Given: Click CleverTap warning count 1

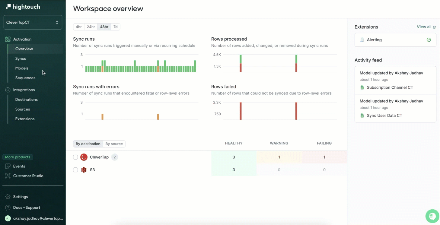Looking at the screenshot, I should click(279, 157).
